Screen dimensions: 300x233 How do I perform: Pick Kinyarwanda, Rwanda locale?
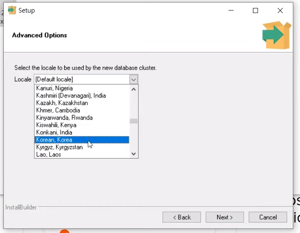click(x=82, y=118)
